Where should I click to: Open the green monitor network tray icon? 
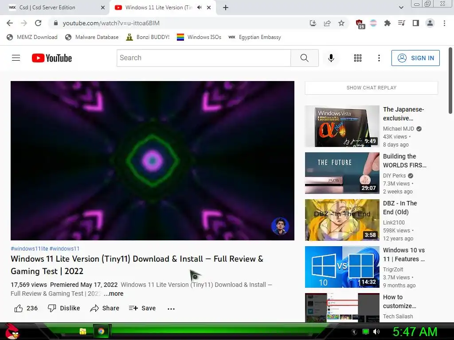click(366, 332)
